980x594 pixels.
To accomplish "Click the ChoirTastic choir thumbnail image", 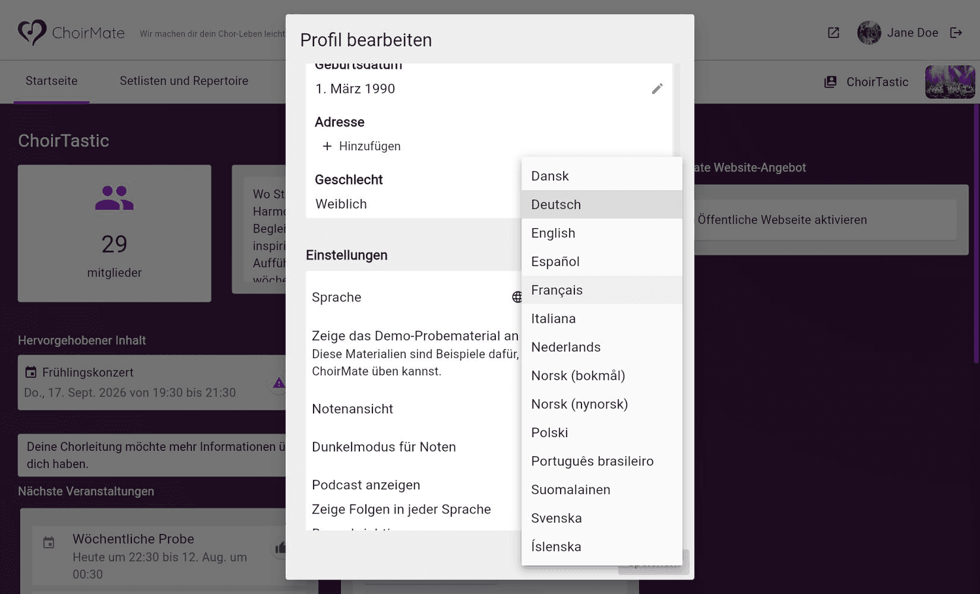I will tap(950, 82).
